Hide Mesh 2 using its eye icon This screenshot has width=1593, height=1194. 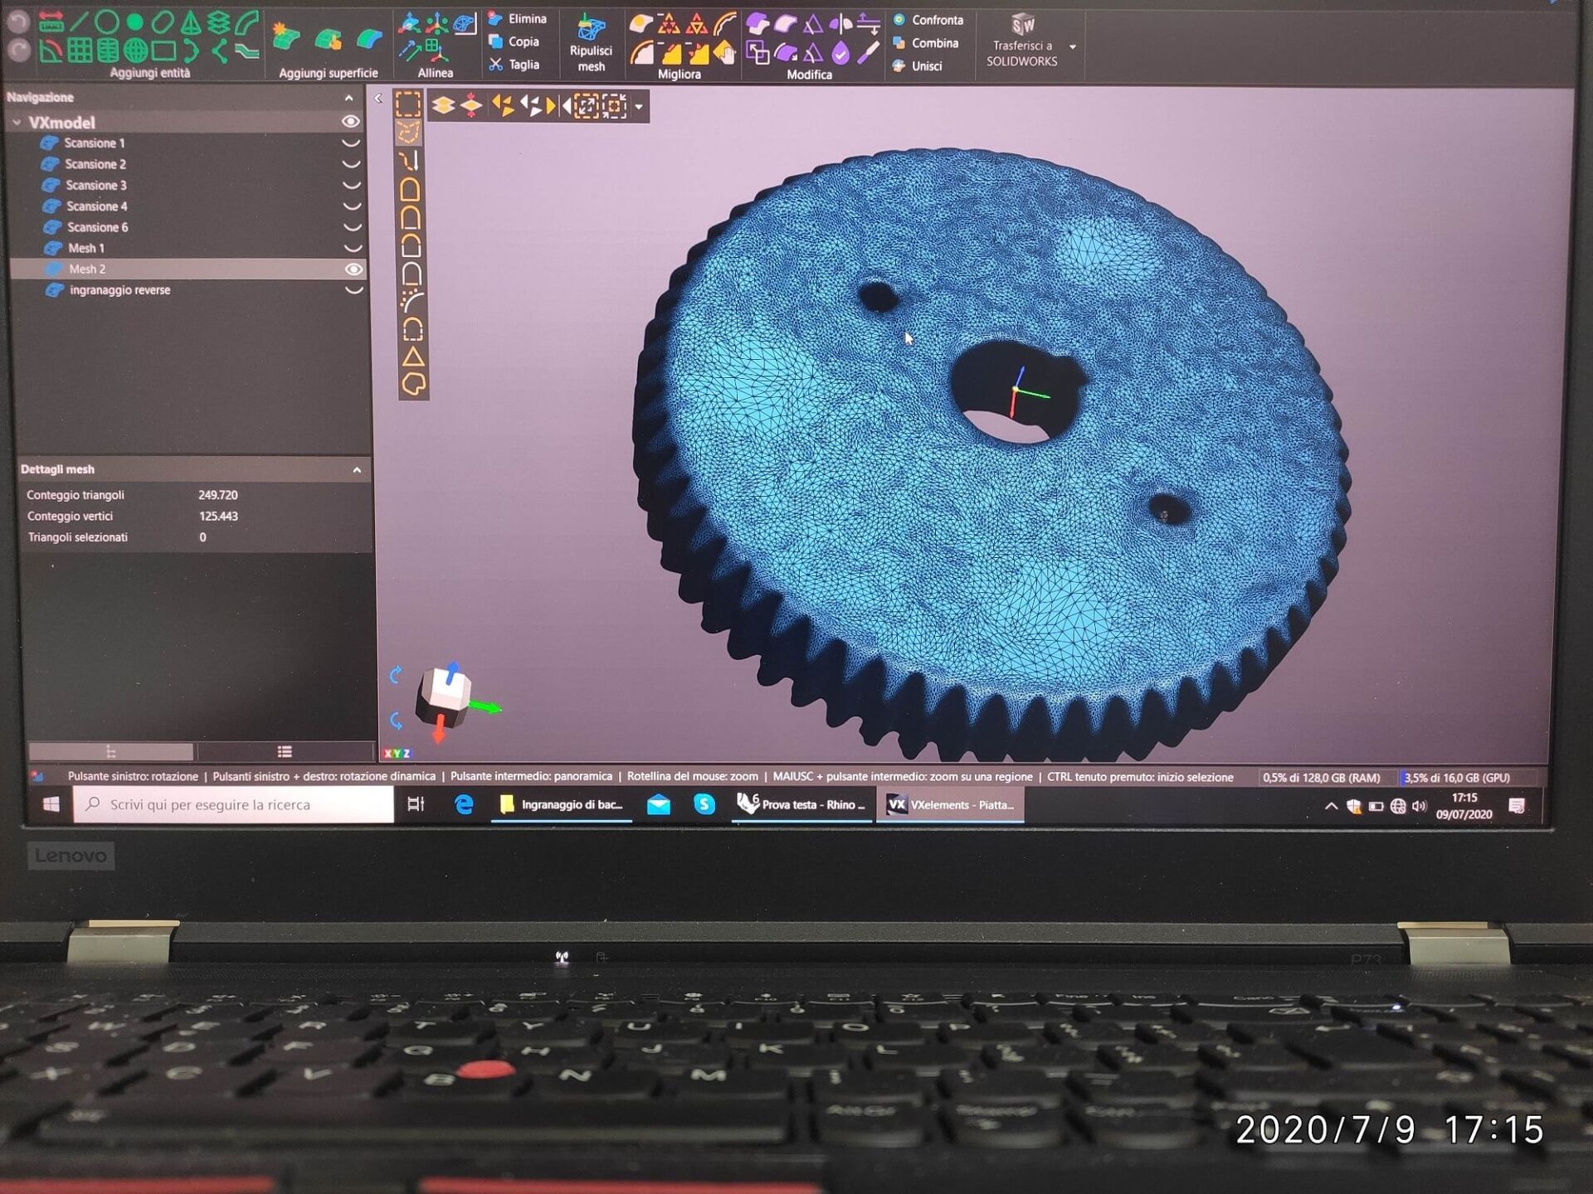pyautogui.click(x=353, y=269)
